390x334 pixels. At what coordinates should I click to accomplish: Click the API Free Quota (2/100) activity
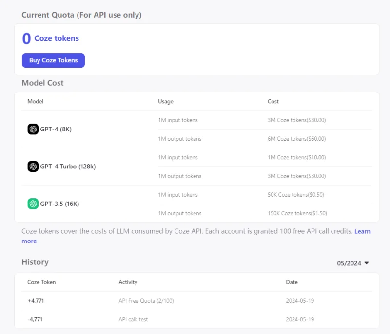(x=146, y=301)
